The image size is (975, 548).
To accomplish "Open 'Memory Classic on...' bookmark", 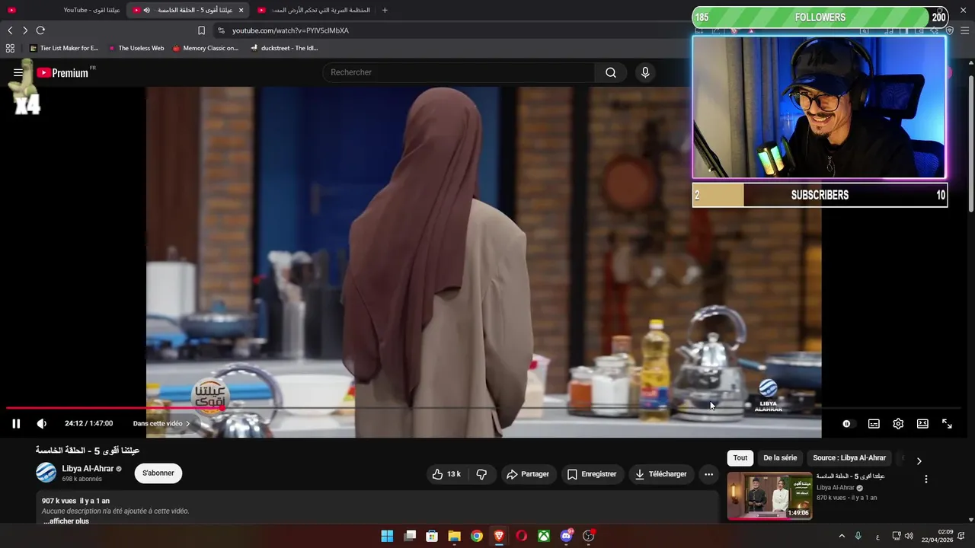I will click(206, 48).
